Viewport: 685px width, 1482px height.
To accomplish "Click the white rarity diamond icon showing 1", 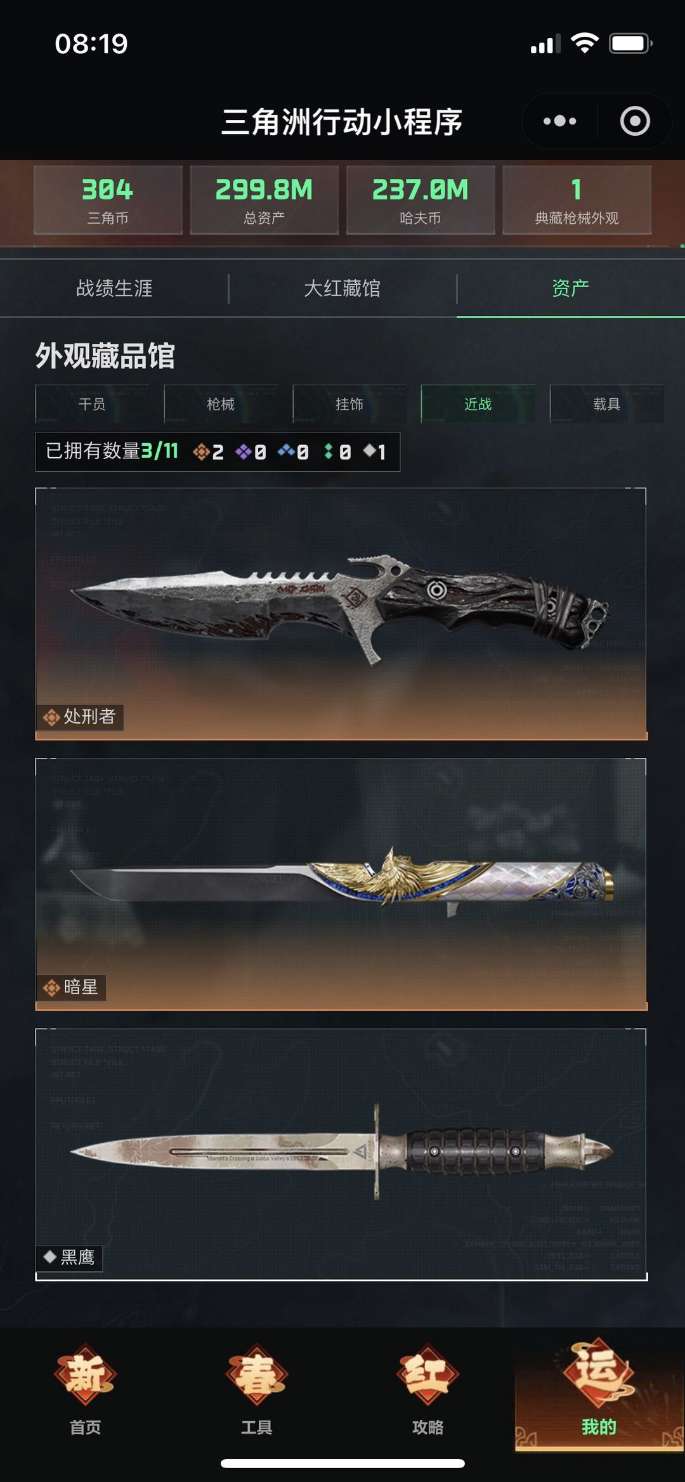I will point(369,451).
